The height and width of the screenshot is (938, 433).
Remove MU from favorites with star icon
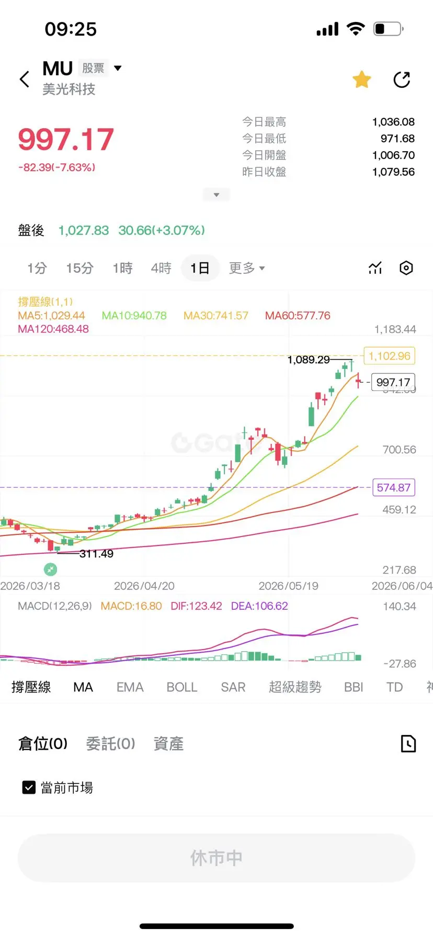tap(361, 80)
